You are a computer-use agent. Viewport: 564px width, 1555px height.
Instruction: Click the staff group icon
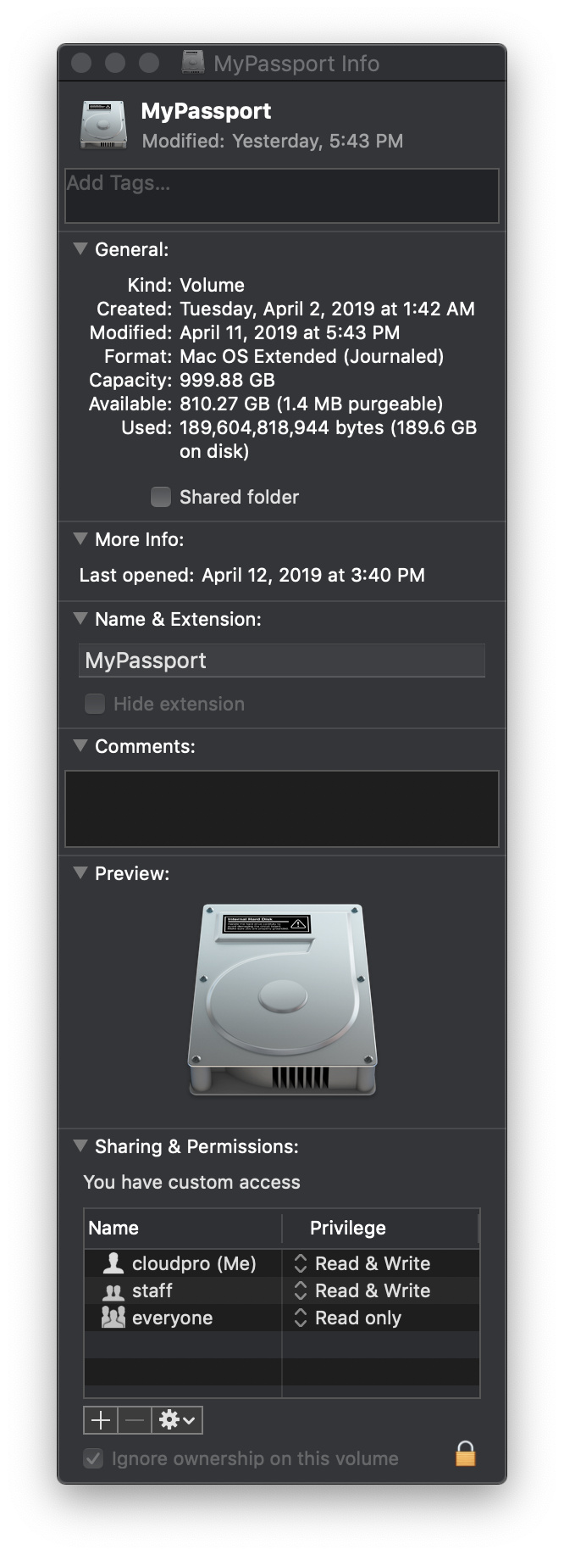113,1291
